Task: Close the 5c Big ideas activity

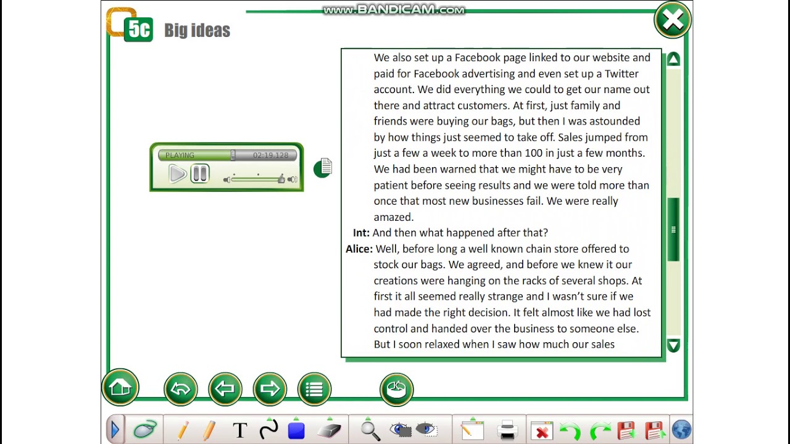Action: [x=673, y=20]
